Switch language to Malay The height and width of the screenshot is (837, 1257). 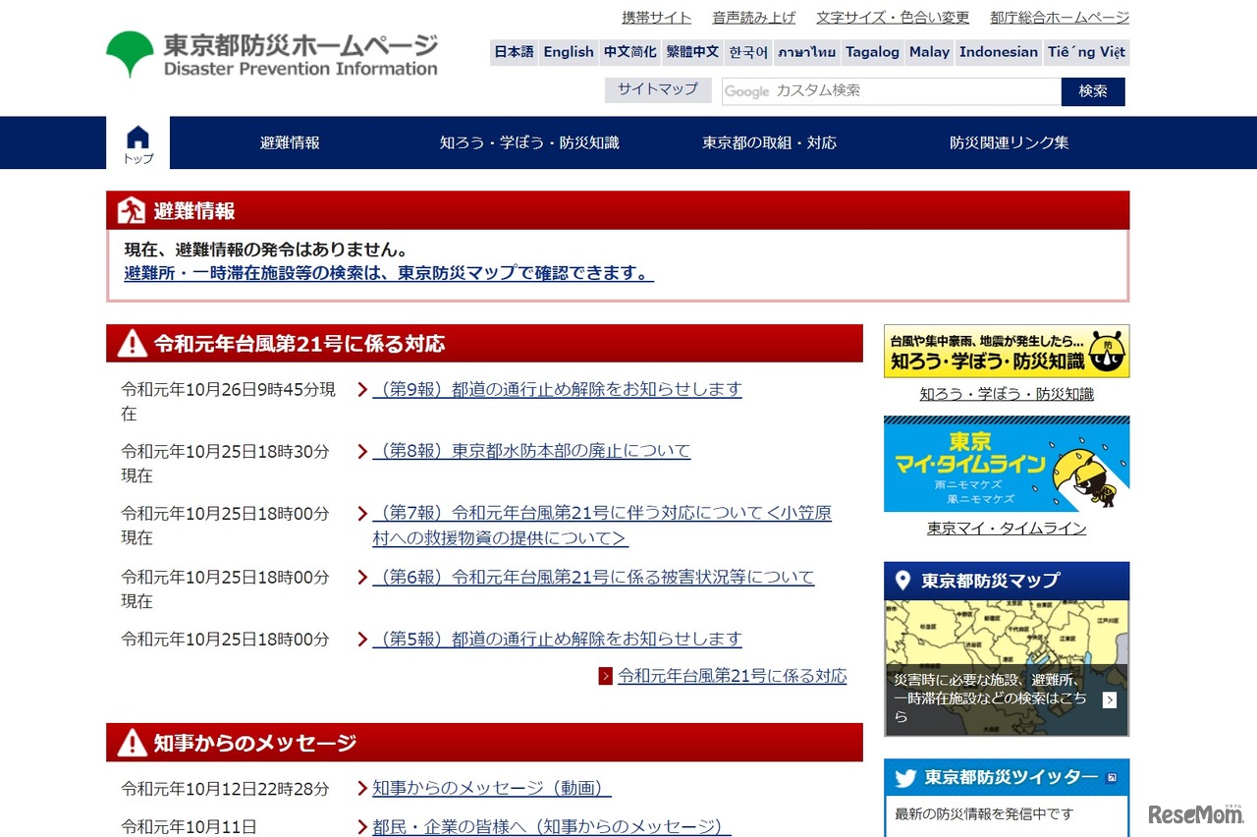929,52
